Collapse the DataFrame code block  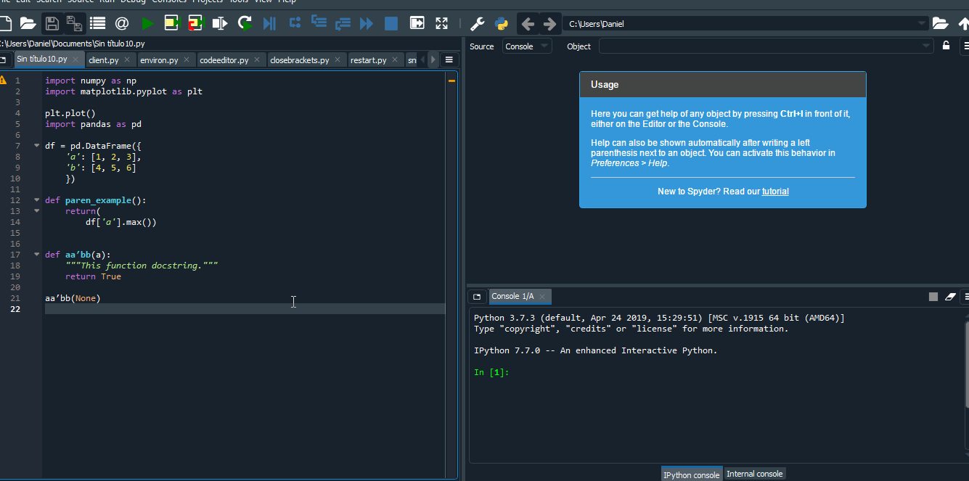coord(36,145)
